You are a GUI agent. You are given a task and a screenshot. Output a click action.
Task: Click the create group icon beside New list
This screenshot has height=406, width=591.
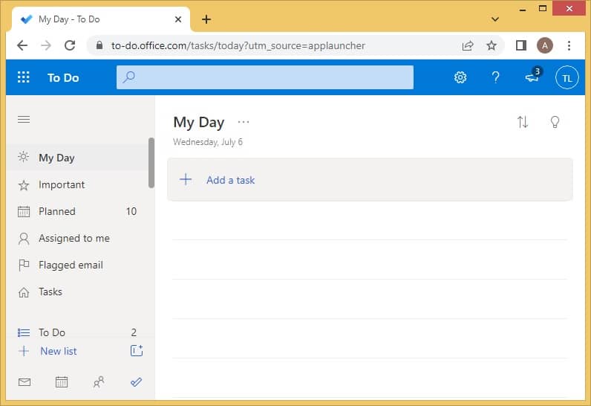pyautogui.click(x=137, y=350)
